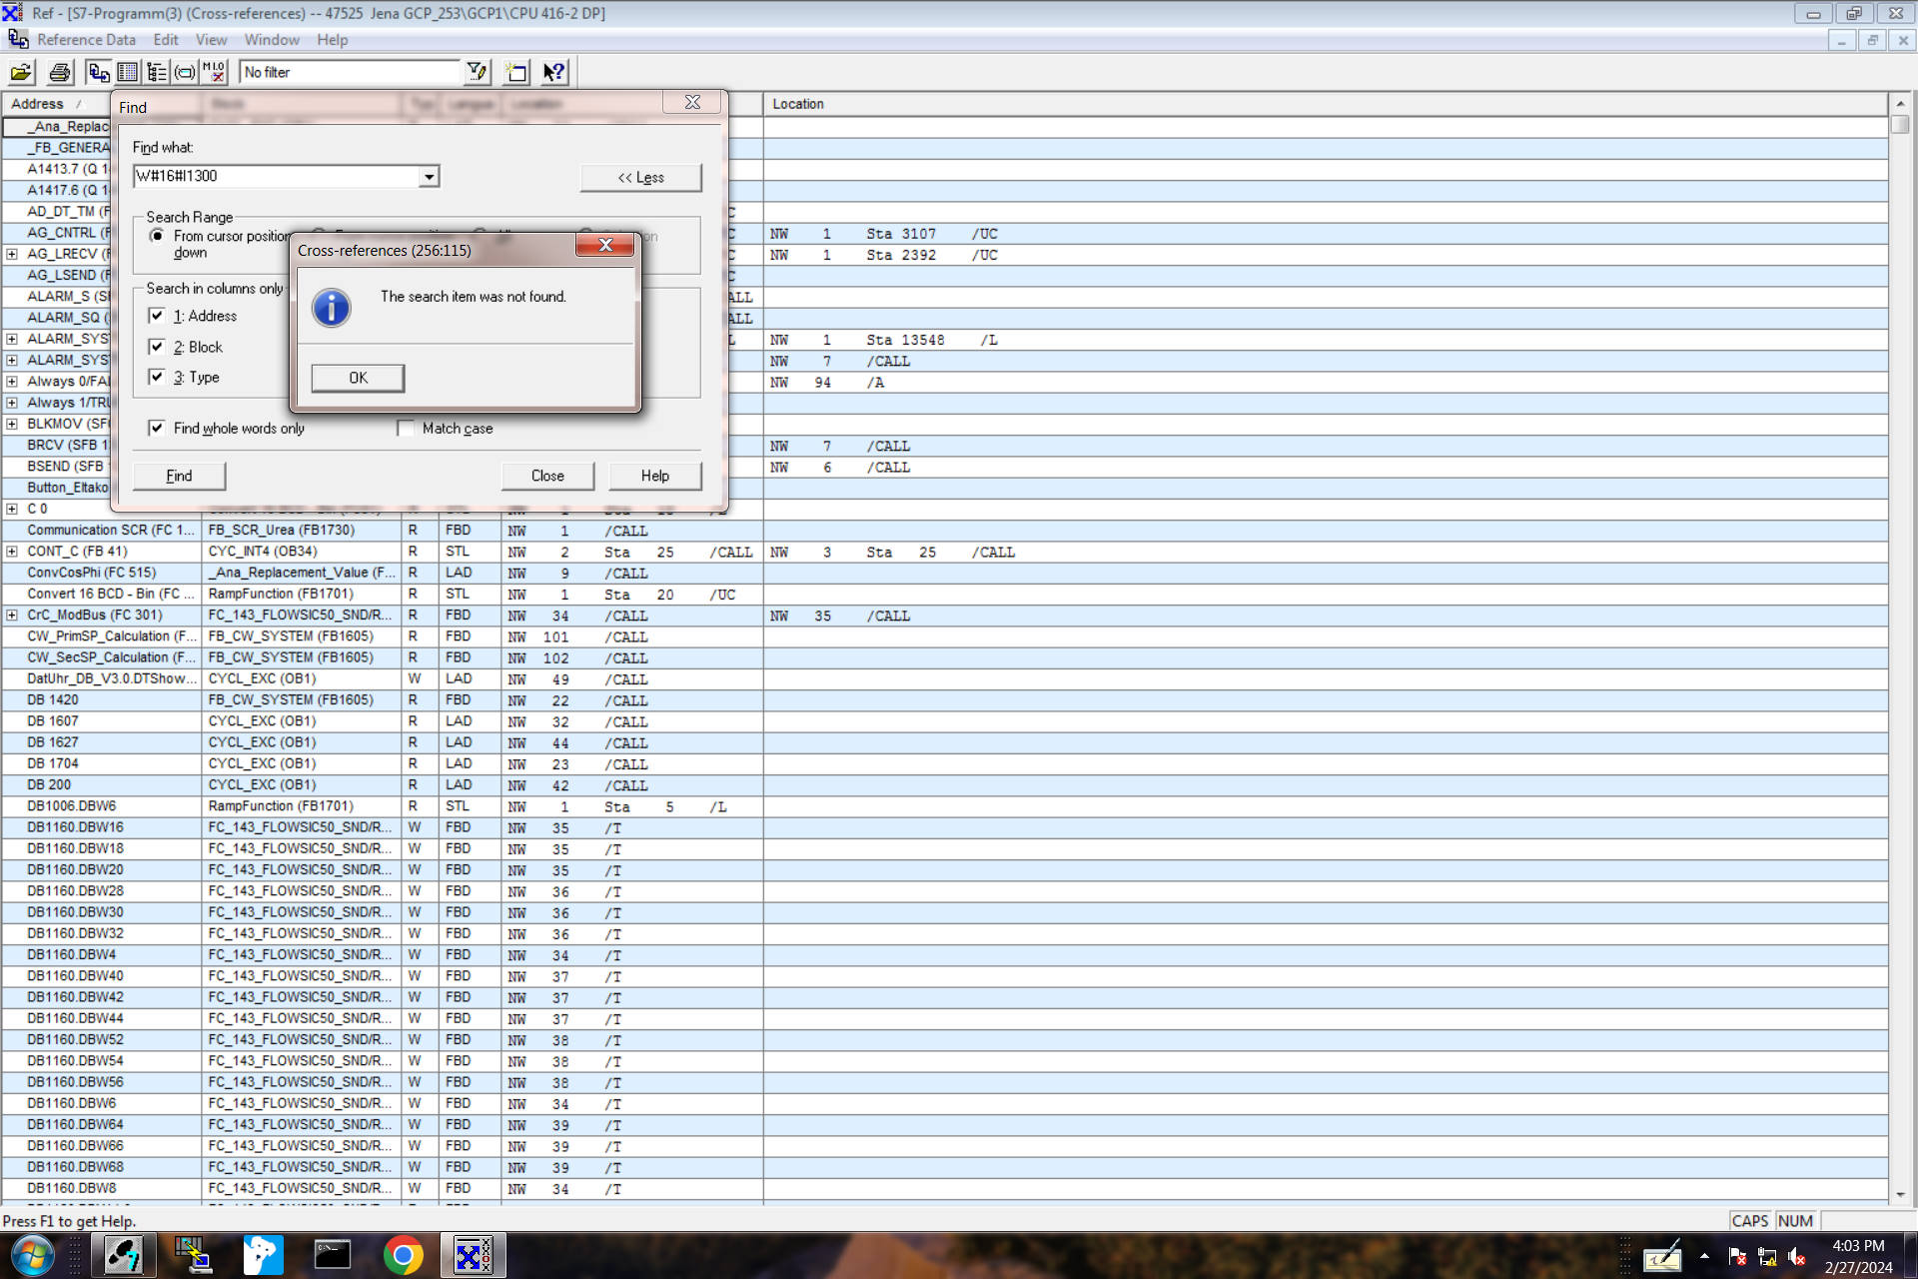This screenshot has height=1279, width=1918.
Task: Open the View menu
Action: pyautogui.click(x=211, y=40)
